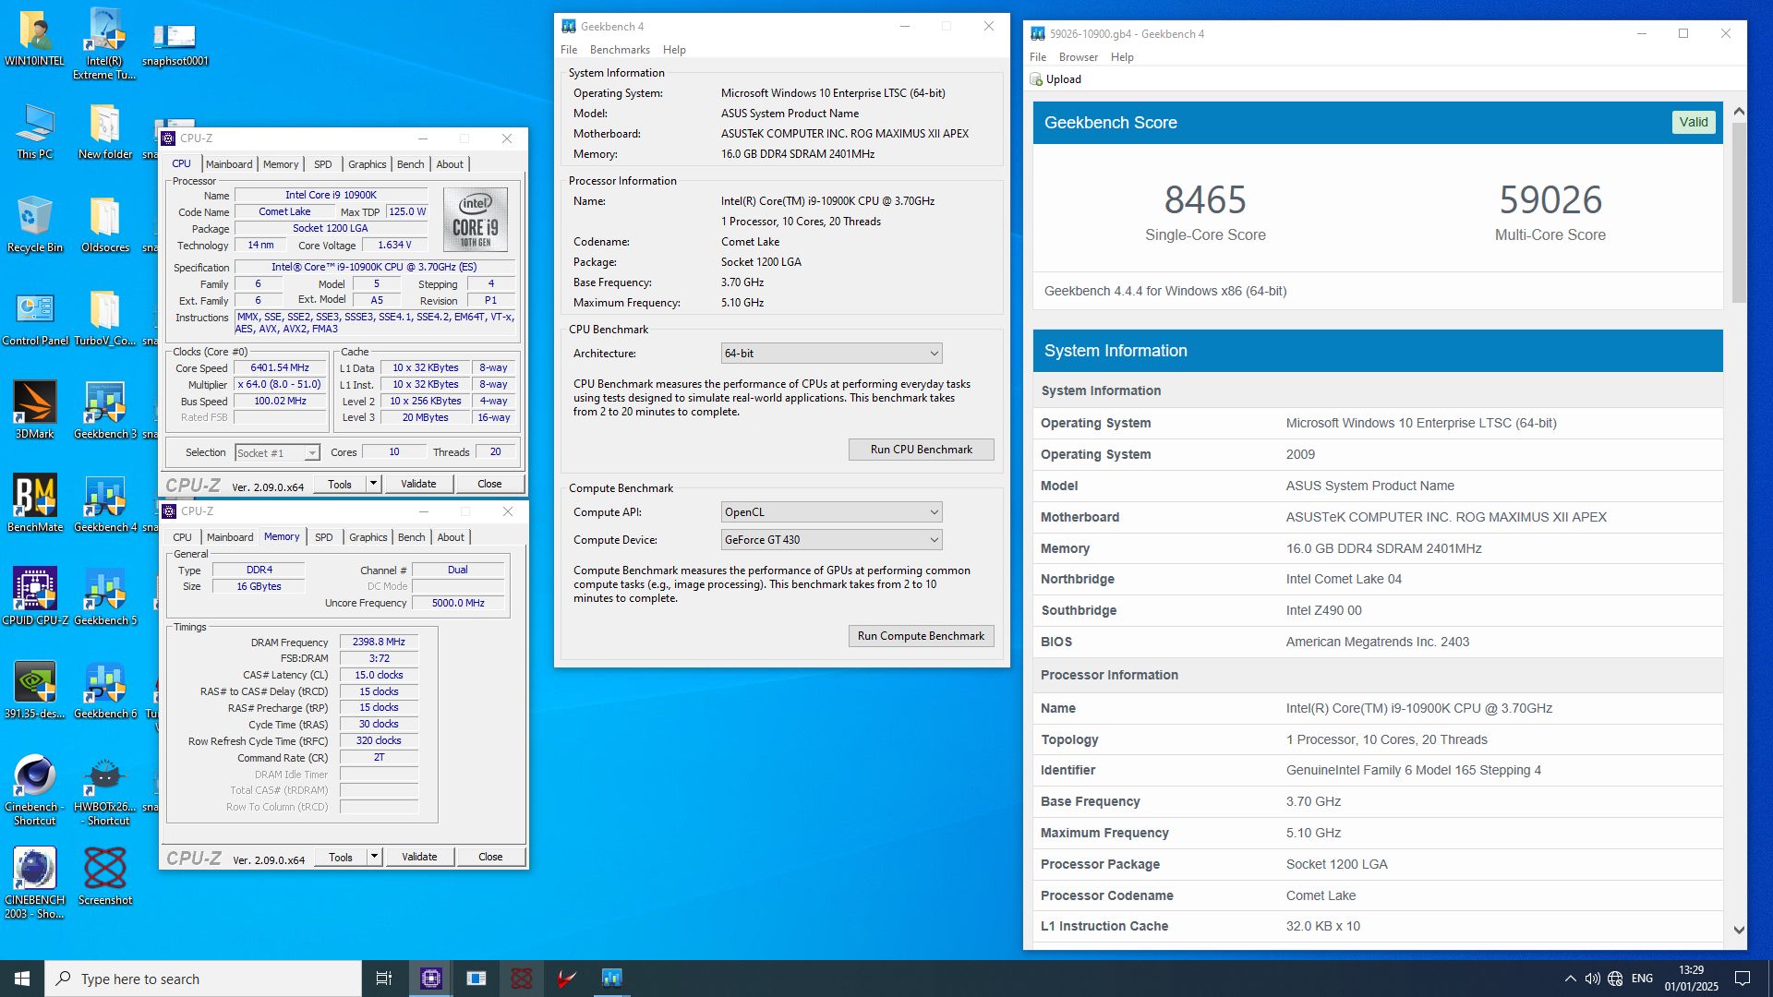Open the Socket #1 selection dropdown
The width and height of the screenshot is (1773, 997).
click(x=277, y=452)
